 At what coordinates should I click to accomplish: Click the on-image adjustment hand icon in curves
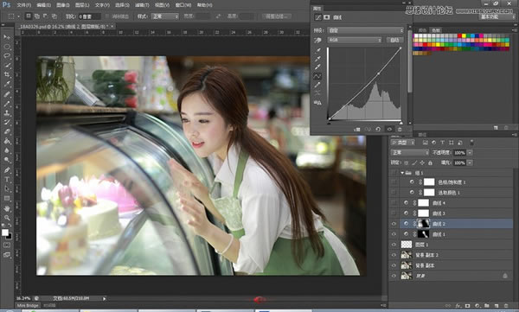point(317,40)
